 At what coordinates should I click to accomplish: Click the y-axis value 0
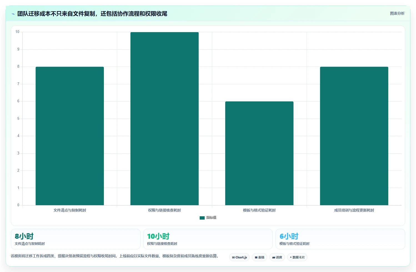(x=18, y=205)
